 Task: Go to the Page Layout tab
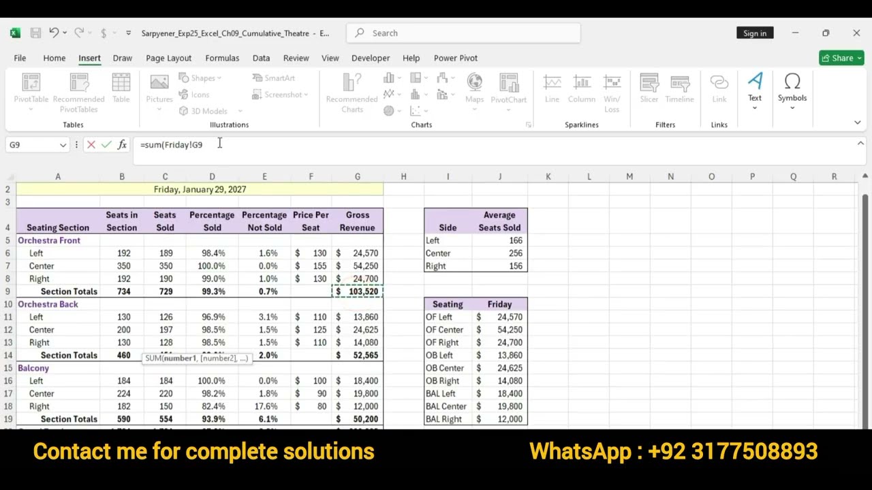[x=168, y=58]
